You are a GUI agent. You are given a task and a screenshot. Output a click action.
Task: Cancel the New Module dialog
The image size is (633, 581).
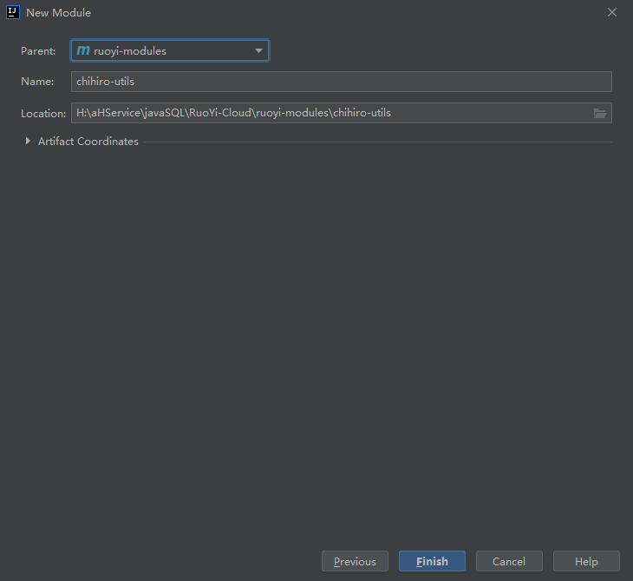coord(509,561)
